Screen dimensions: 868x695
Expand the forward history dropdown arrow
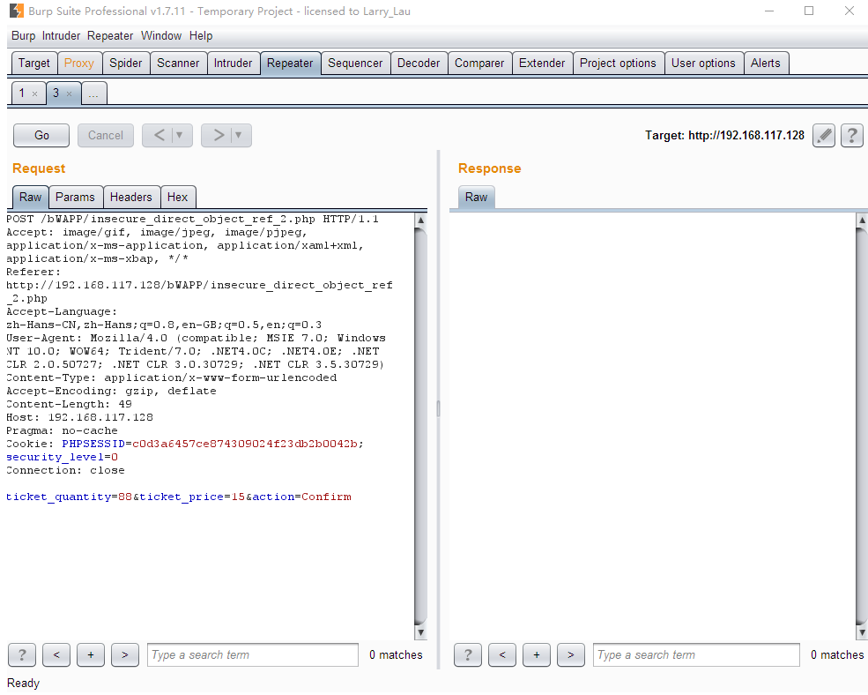[239, 135]
